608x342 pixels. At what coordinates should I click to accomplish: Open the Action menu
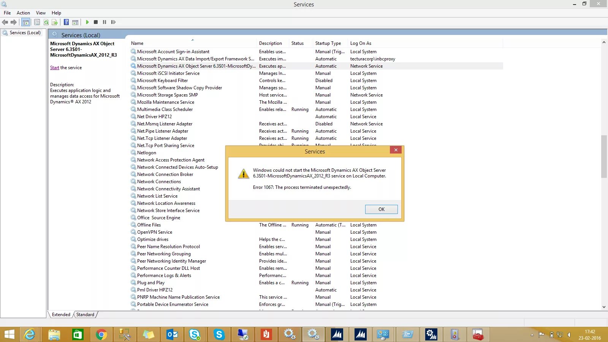(23, 13)
